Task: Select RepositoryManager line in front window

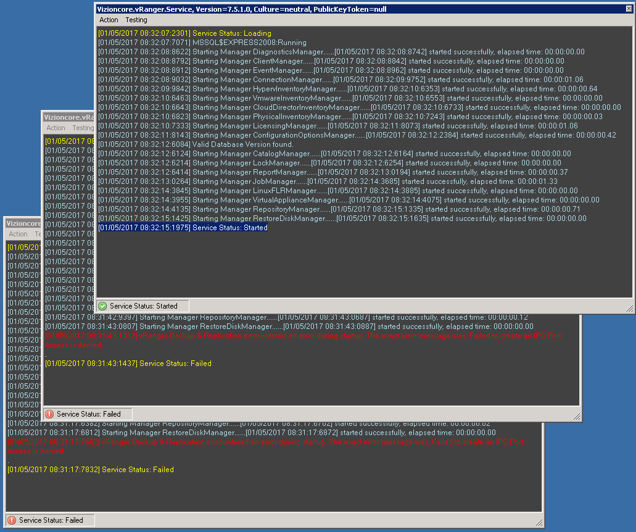Action: (x=339, y=209)
